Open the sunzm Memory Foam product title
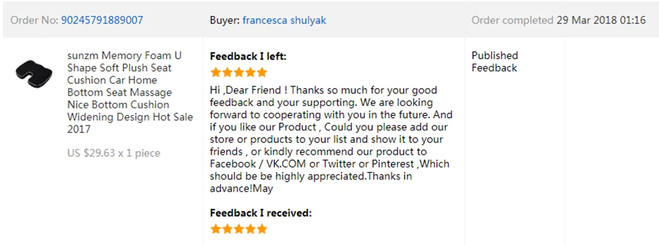Viewport: 659px width, 245px height. 130,92
